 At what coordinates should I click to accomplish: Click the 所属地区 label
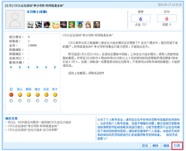(16, 54)
